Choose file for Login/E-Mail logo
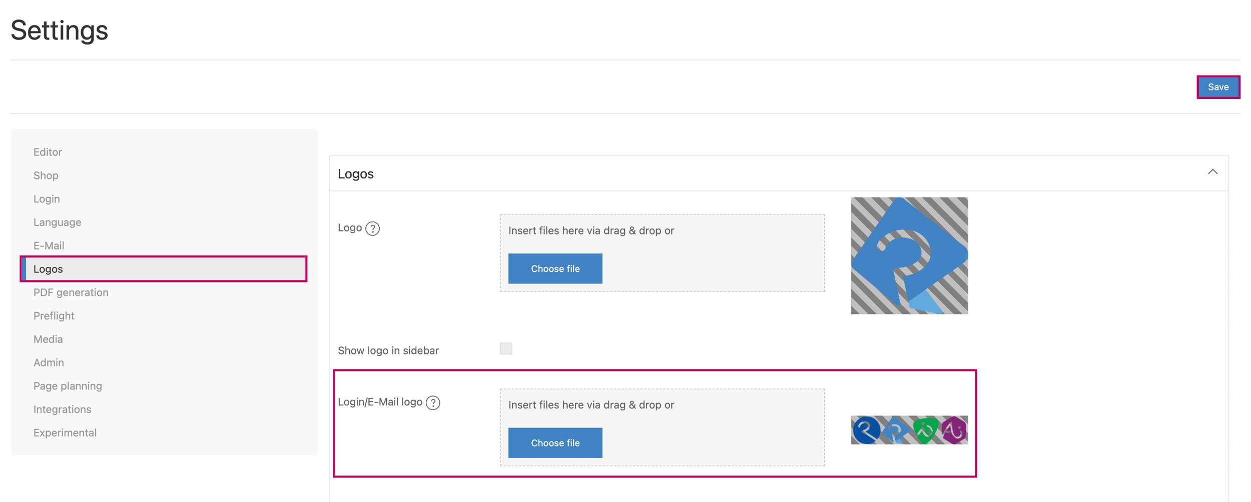Screen dimensions: 1251x502 coord(555,442)
